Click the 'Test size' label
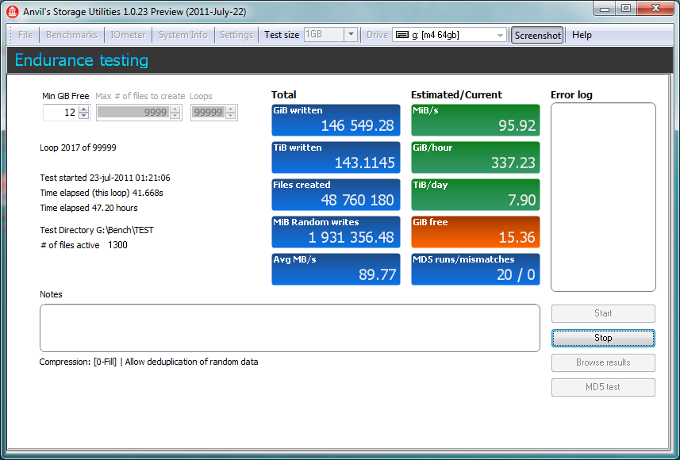680x460 pixels. click(x=282, y=35)
